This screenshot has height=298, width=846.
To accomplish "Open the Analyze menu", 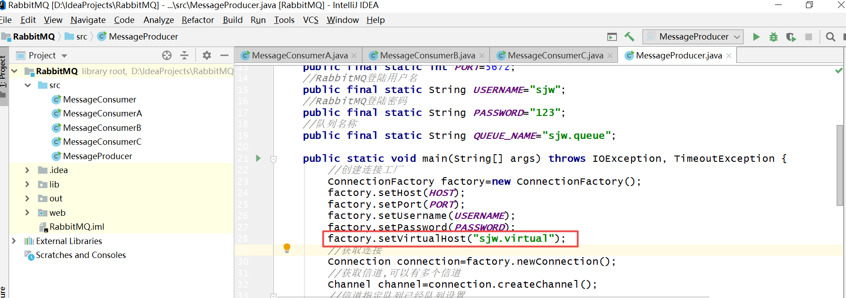I will pyautogui.click(x=159, y=20).
